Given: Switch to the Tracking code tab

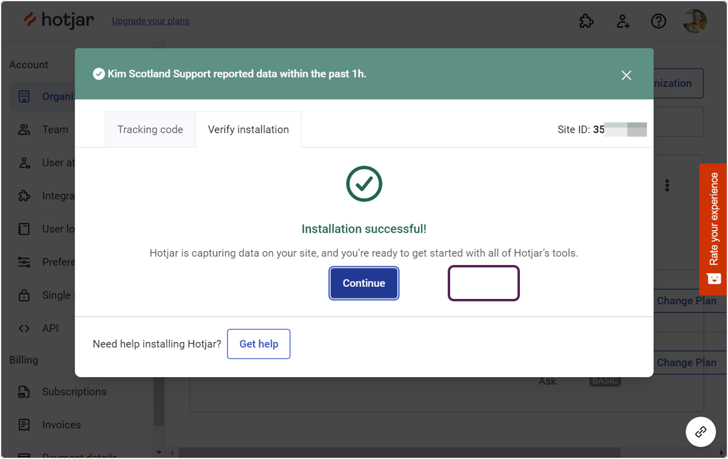Looking at the screenshot, I should point(150,129).
